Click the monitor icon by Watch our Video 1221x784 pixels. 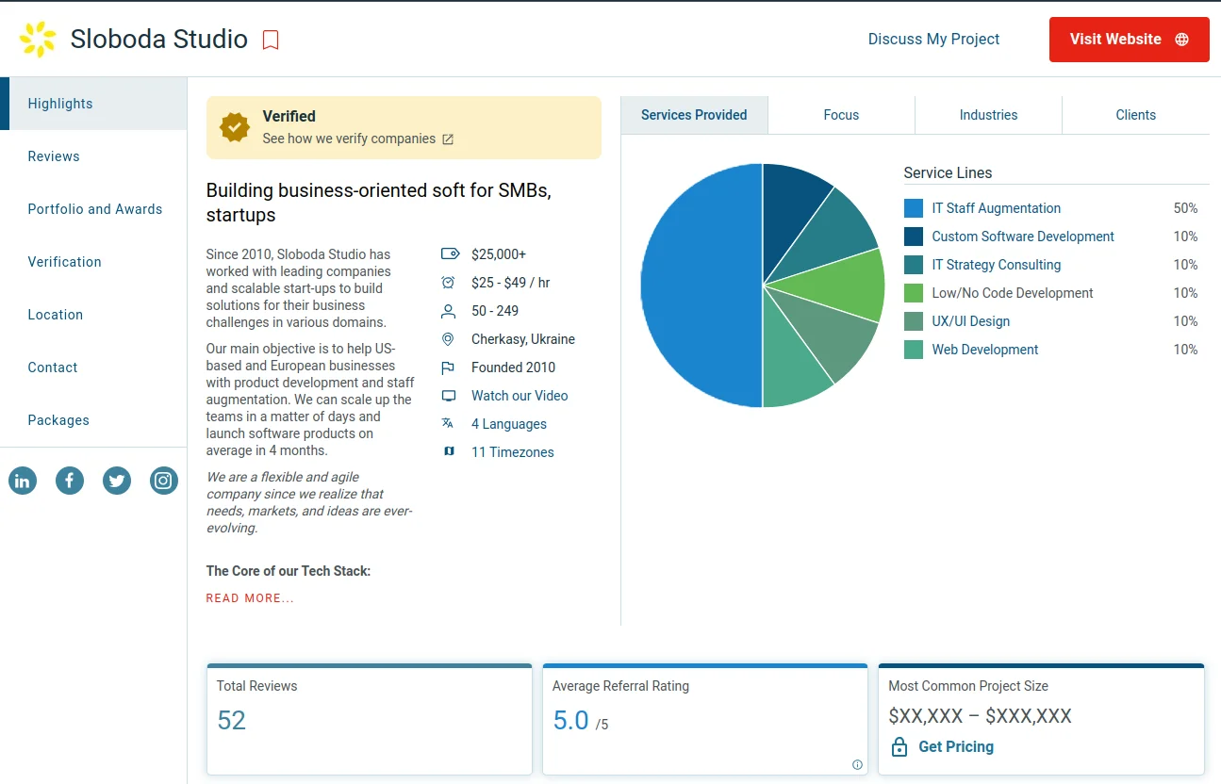(x=449, y=396)
